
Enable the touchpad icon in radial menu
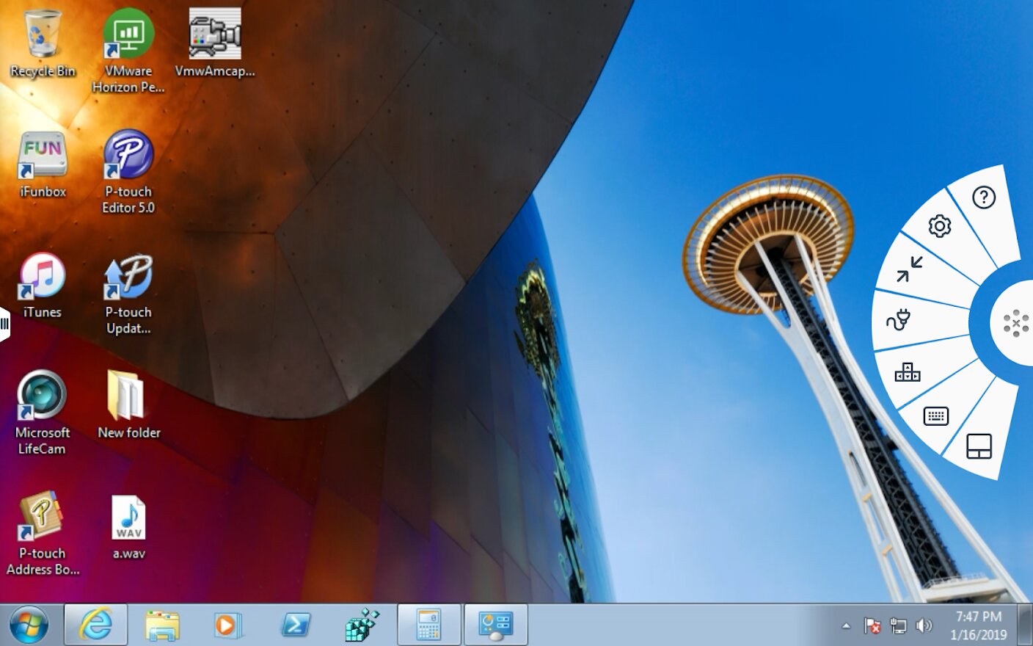979,446
